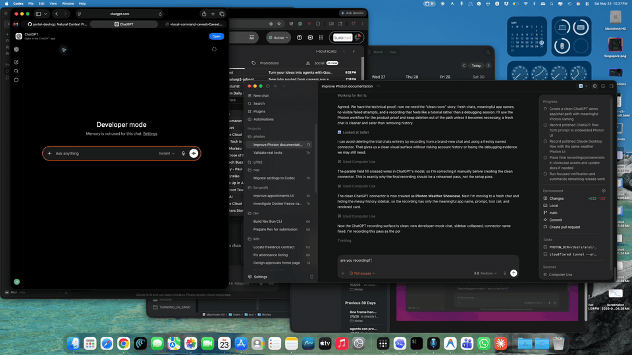Click the blue Open in ChatGPT app button
Image resolution: width=632 pixels, height=355 pixels.
pyautogui.click(x=217, y=36)
